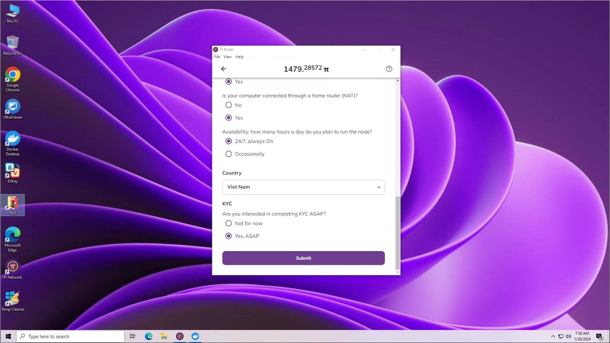
Task: Click the Docker whale icon on the taskbar
Action: tap(195, 336)
